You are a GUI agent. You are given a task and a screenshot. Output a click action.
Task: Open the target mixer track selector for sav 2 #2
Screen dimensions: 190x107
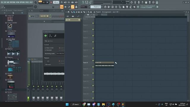point(37,16)
